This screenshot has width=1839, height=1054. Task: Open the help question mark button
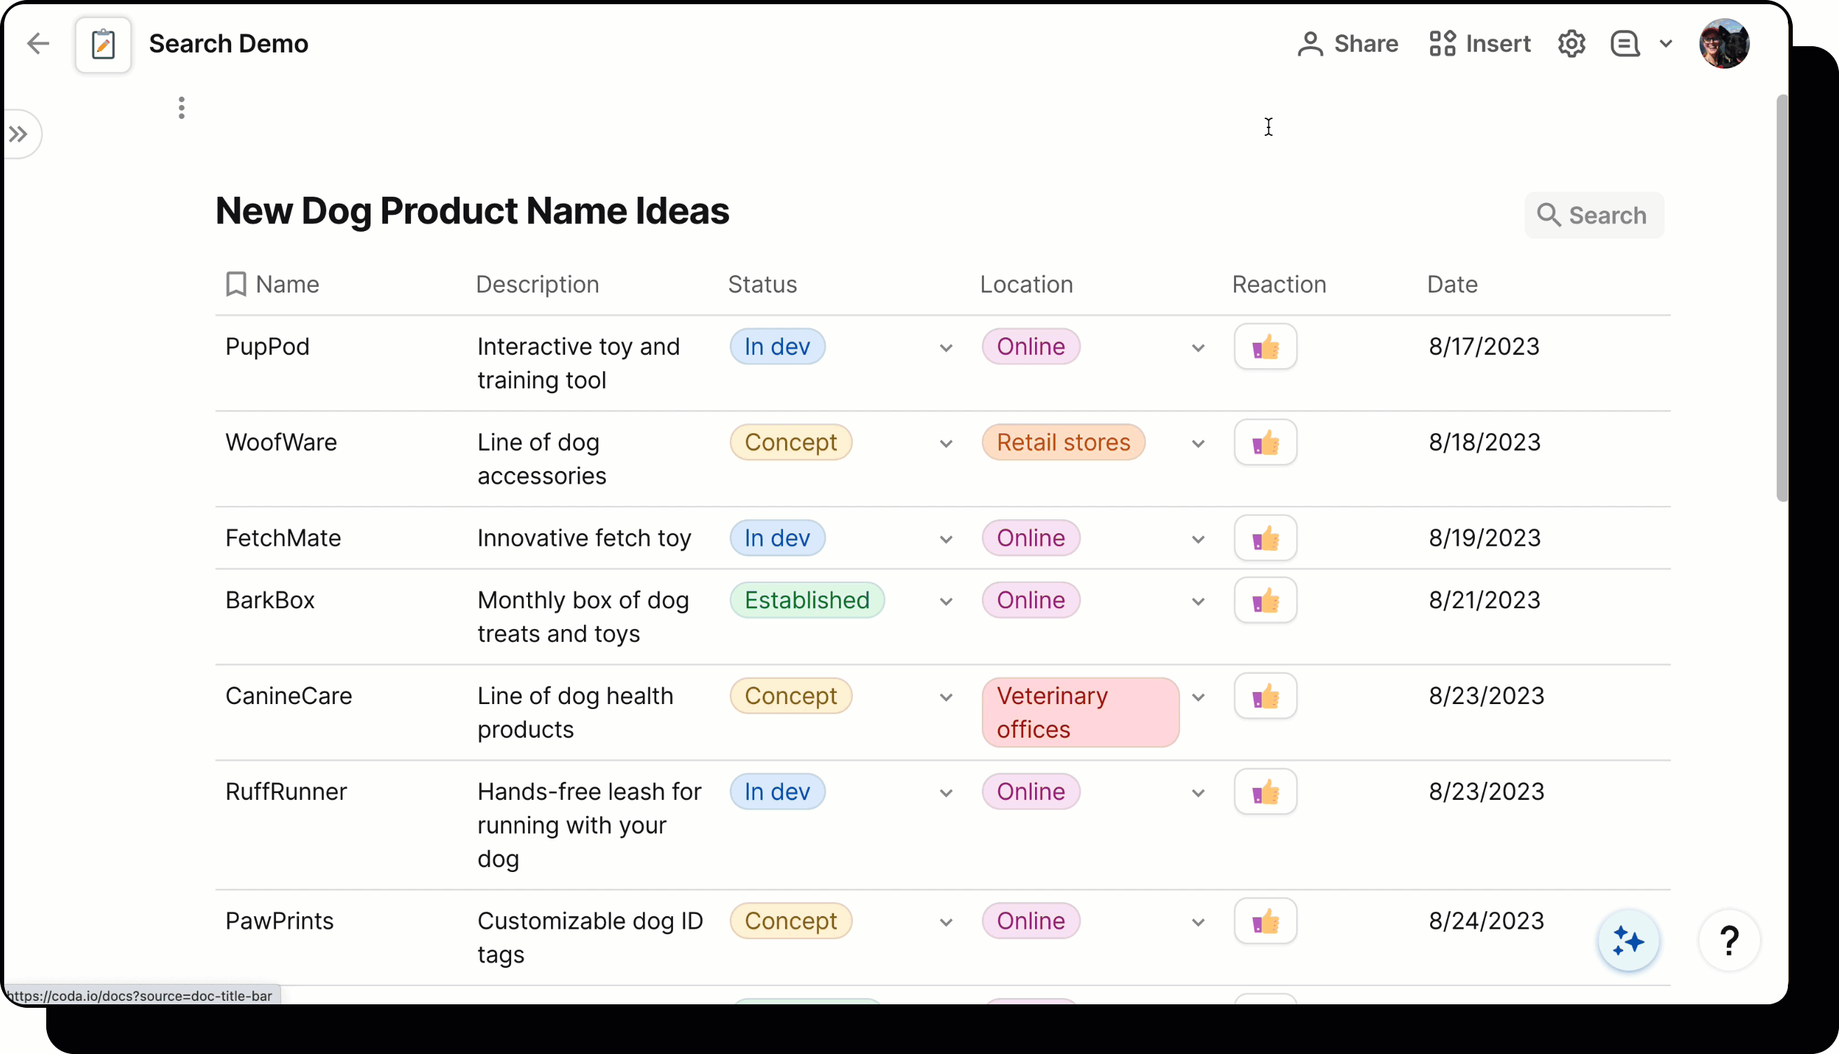coord(1729,941)
